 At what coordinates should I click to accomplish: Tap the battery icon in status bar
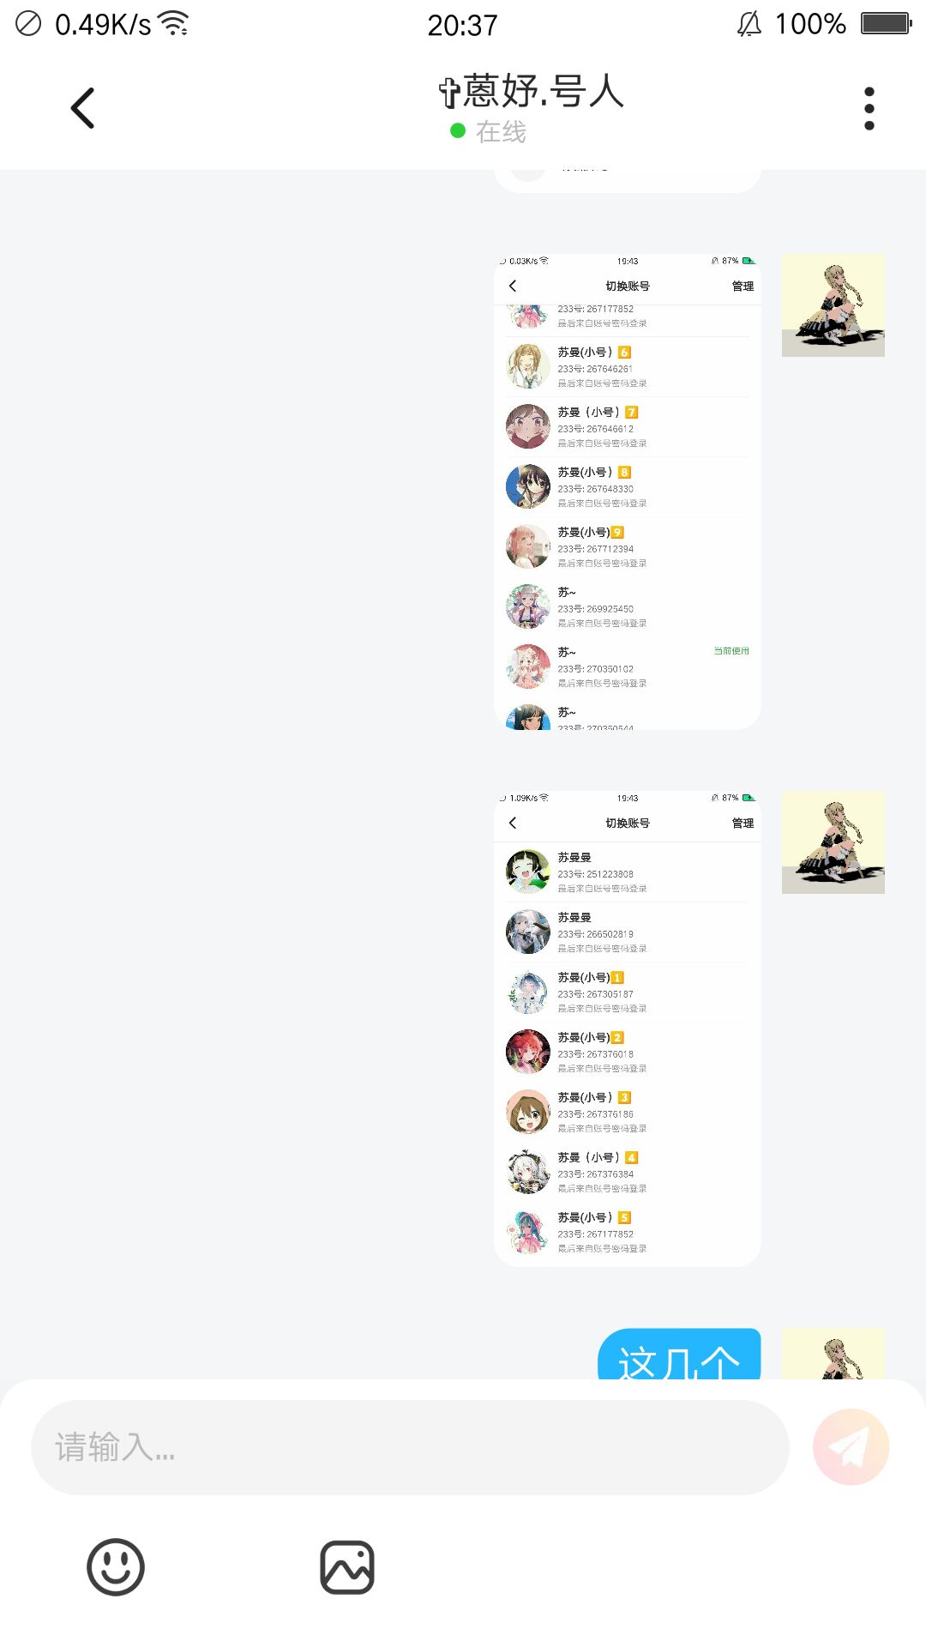click(886, 23)
